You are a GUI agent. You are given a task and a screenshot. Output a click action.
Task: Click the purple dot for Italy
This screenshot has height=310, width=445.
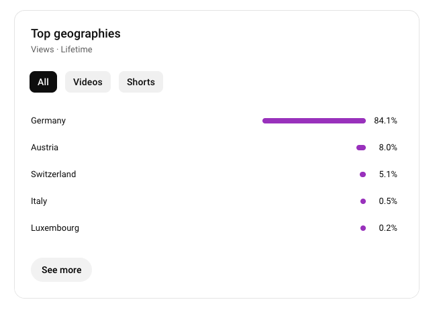click(363, 201)
